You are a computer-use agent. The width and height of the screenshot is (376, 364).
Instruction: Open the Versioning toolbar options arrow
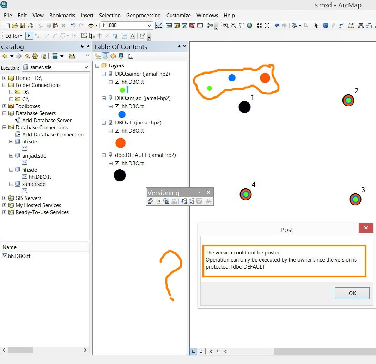[200, 192]
